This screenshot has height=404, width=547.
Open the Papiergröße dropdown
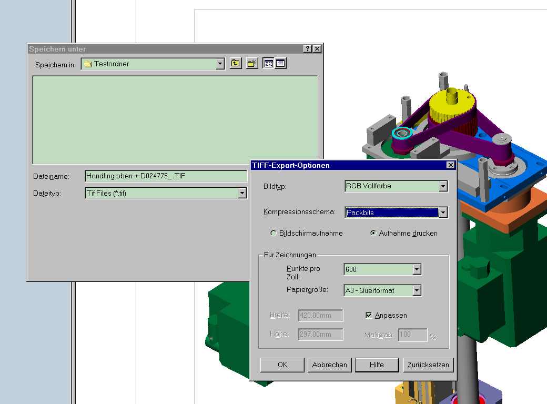click(417, 290)
